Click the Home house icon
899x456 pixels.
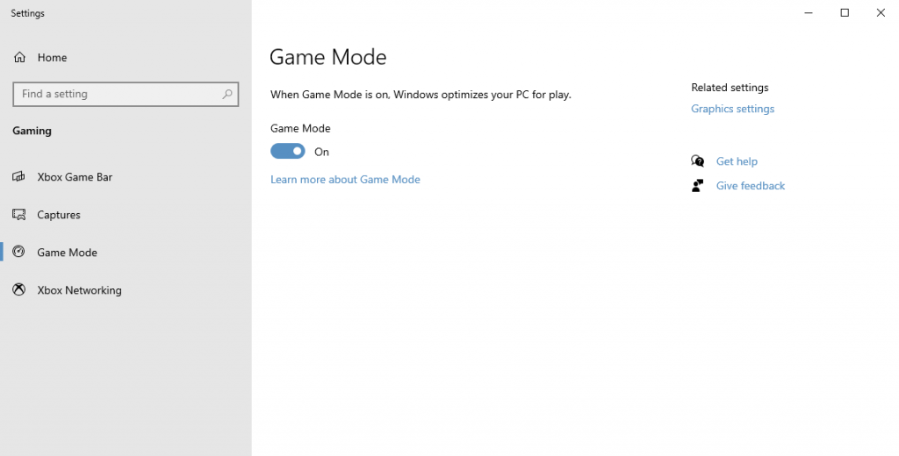tap(18, 58)
